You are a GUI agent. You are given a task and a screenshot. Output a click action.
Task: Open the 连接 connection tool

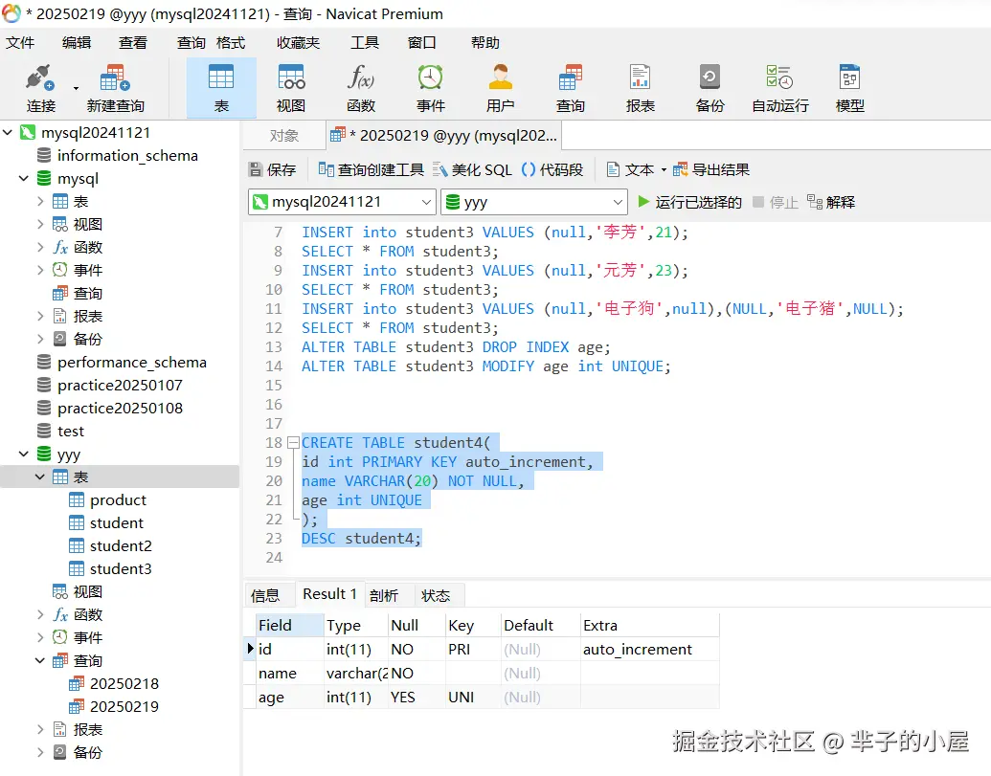(40, 88)
